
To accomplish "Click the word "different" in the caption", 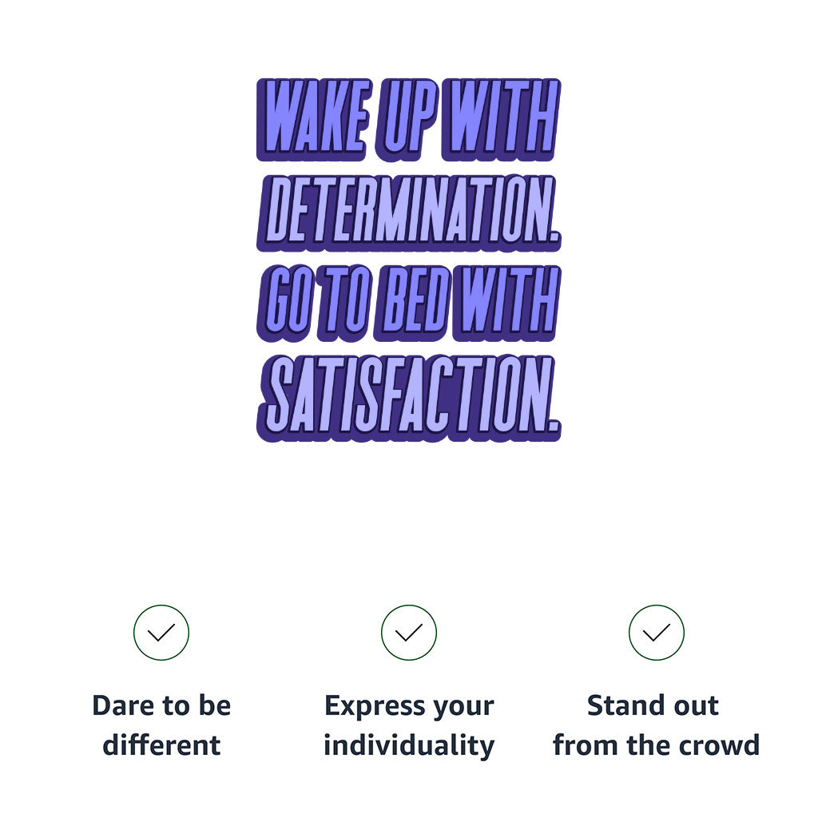I will pos(161,745).
